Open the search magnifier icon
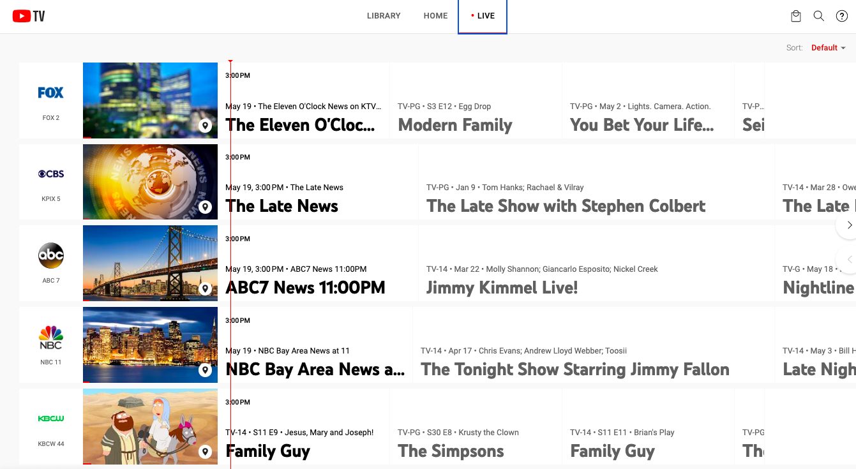The image size is (856, 469). (x=818, y=17)
